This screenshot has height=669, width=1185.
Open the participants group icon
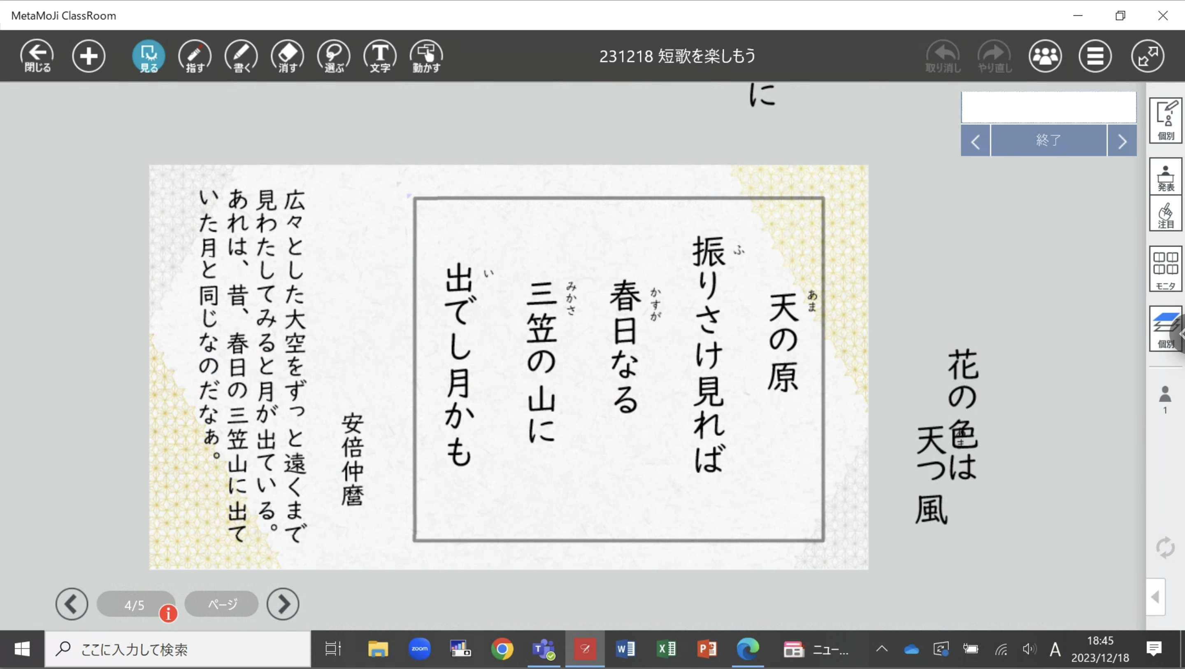click(1045, 56)
